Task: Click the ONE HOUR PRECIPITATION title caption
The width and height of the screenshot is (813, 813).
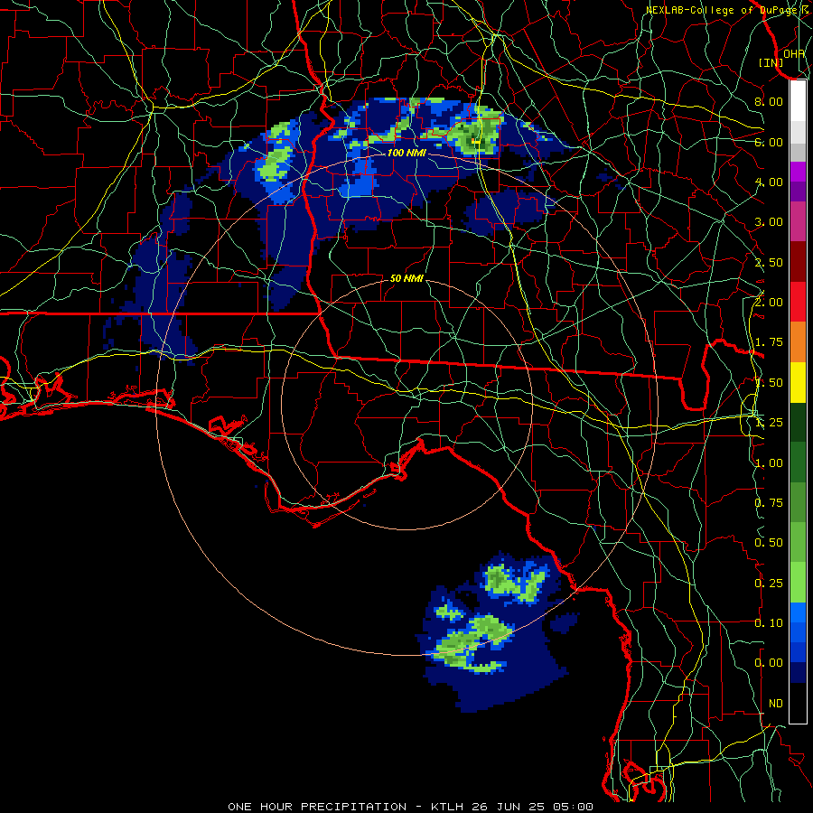Action: pyautogui.click(x=410, y=807)
